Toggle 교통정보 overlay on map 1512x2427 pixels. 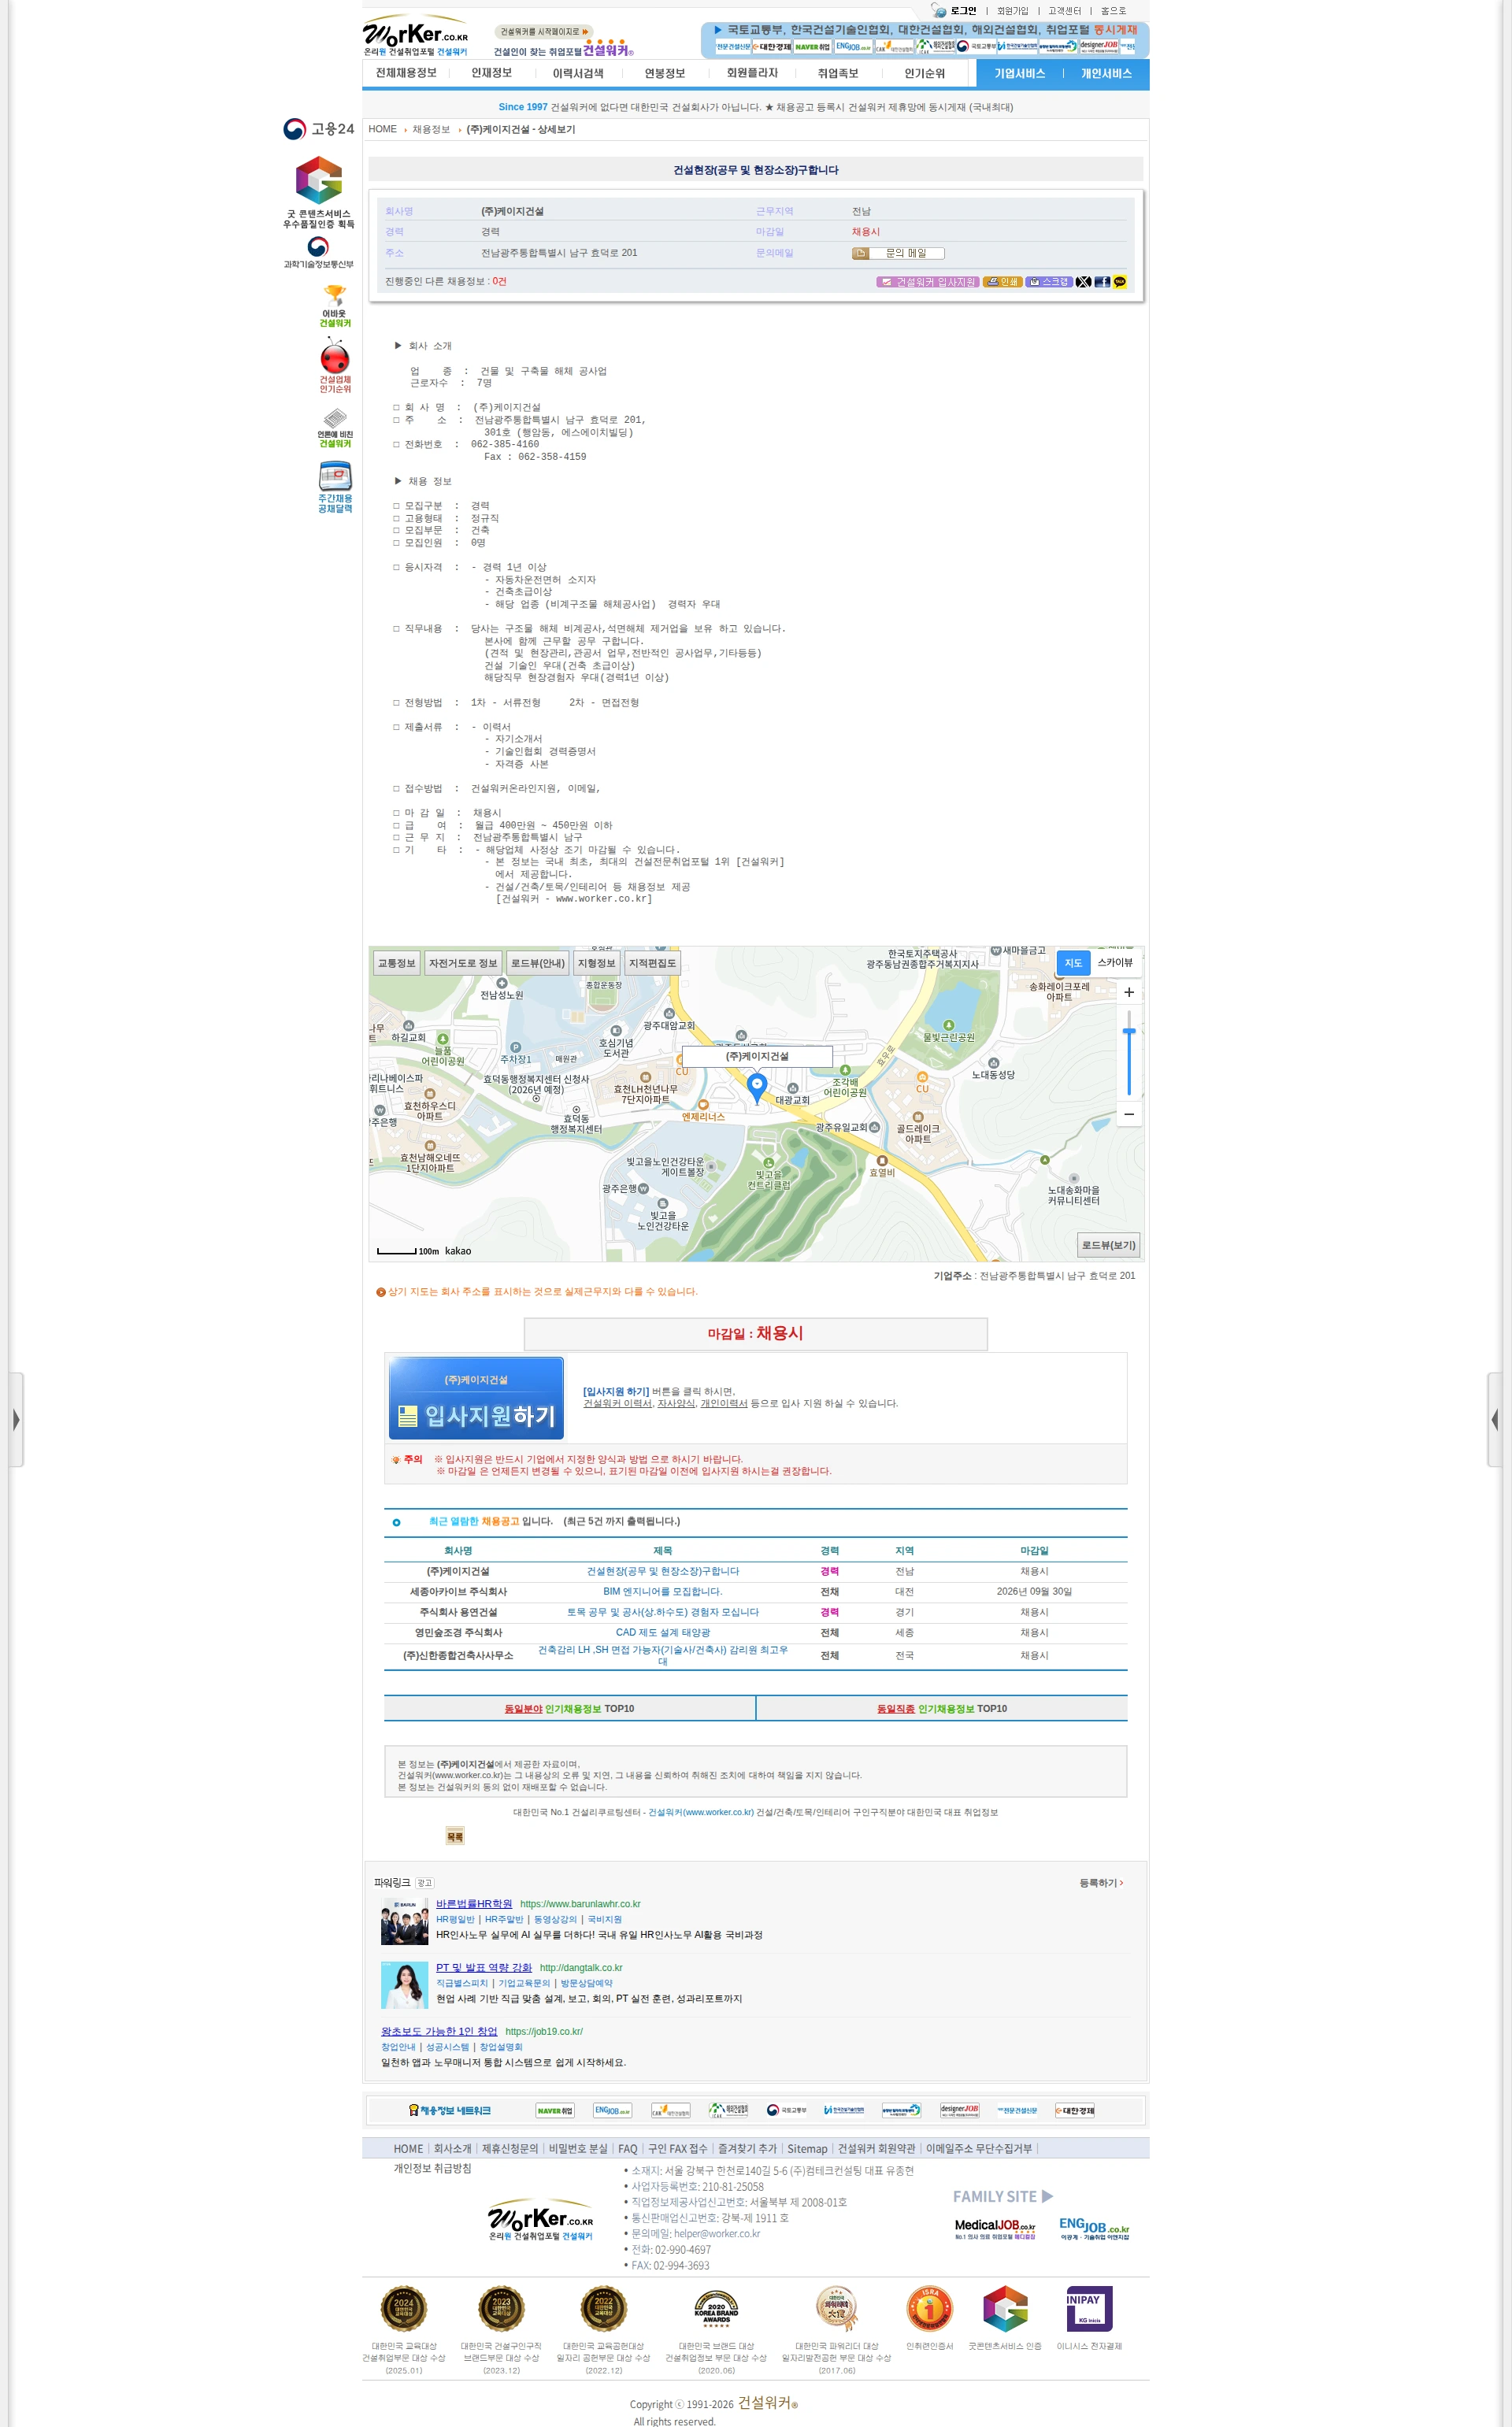coord(396,963)
